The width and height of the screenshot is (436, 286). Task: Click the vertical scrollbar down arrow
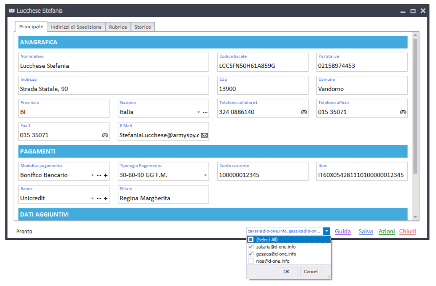(x=415, y=217)
